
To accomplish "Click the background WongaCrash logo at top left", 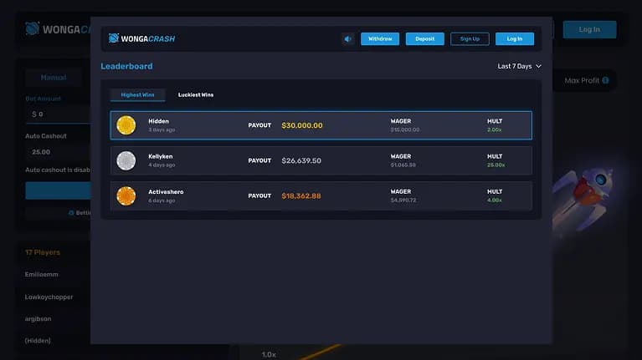I will (x=57, y=29).
